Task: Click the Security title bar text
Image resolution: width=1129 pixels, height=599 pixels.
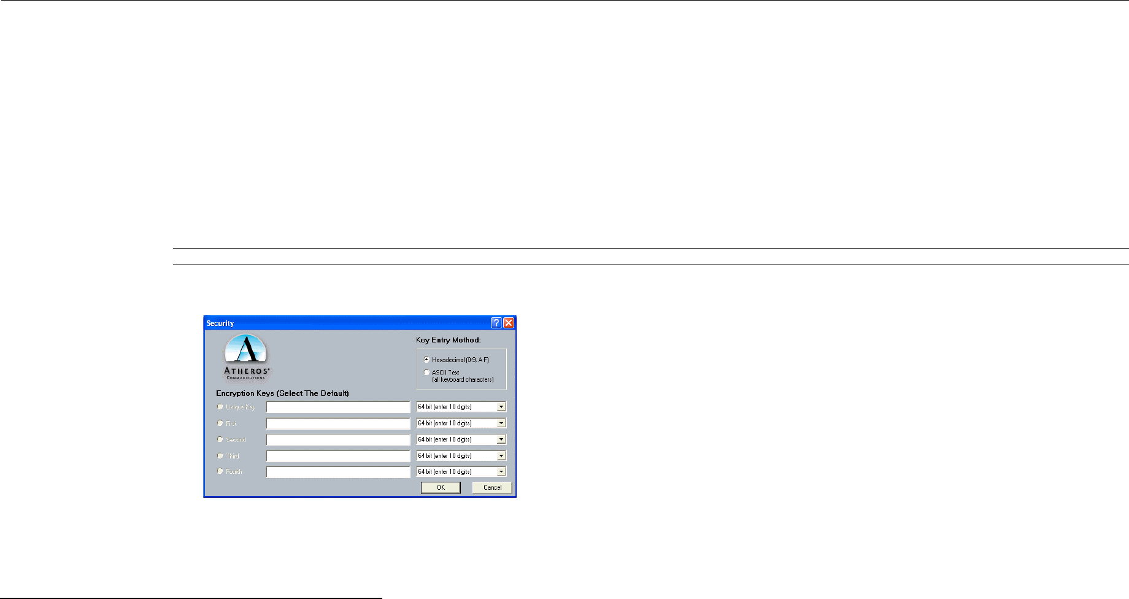Action: (220, 323)
